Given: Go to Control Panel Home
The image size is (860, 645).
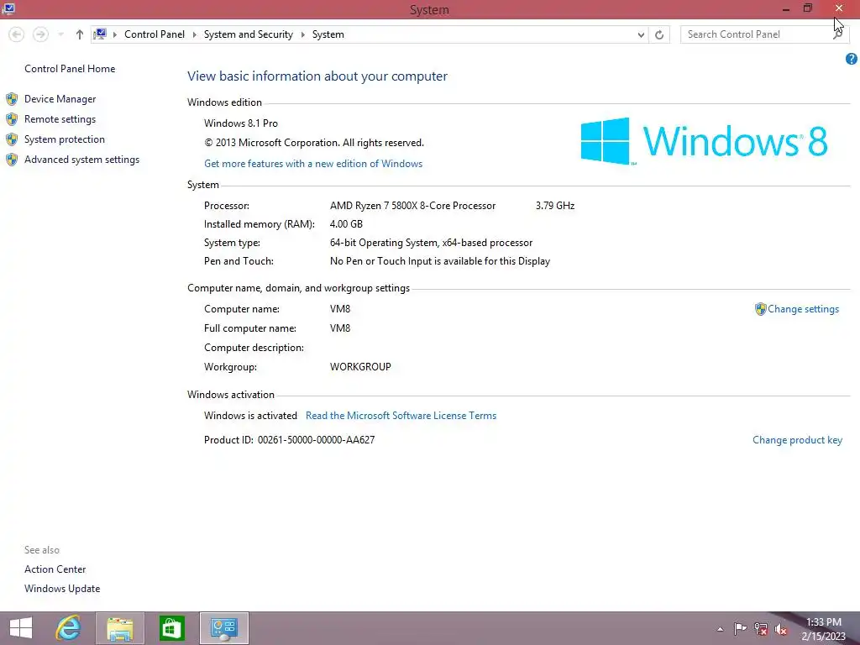Looking at the screenshot, I should [70, 69].
